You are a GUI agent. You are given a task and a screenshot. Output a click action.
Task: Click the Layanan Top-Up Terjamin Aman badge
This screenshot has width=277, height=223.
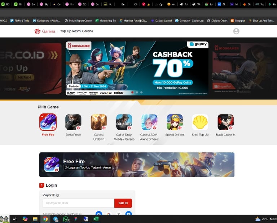[88, 168]
